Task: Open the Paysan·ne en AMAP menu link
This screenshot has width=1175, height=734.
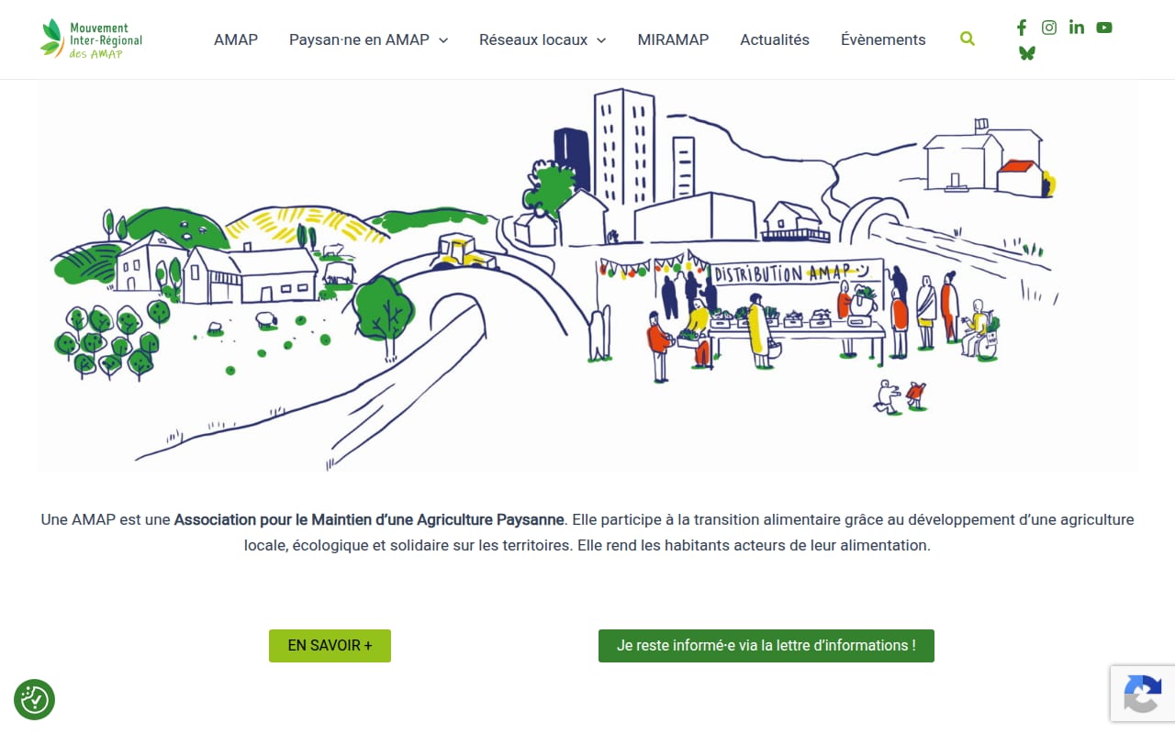Action: tap(359, 39)
